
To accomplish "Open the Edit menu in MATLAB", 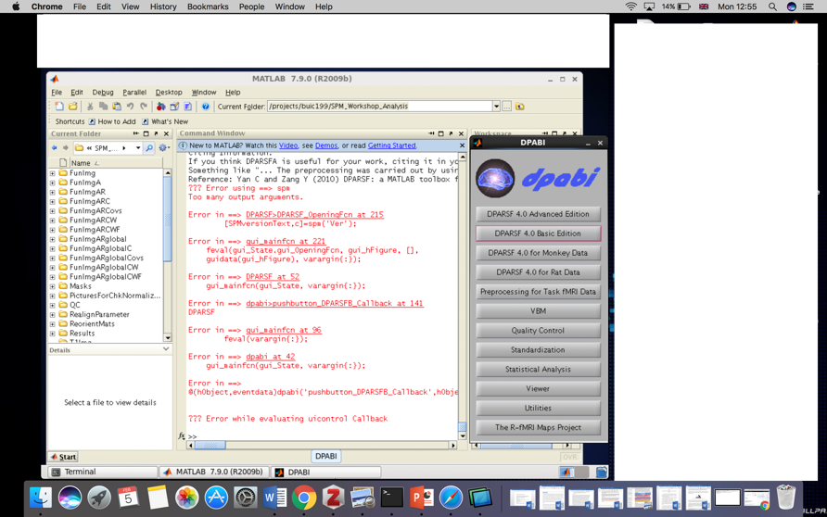I will [76, 93].
